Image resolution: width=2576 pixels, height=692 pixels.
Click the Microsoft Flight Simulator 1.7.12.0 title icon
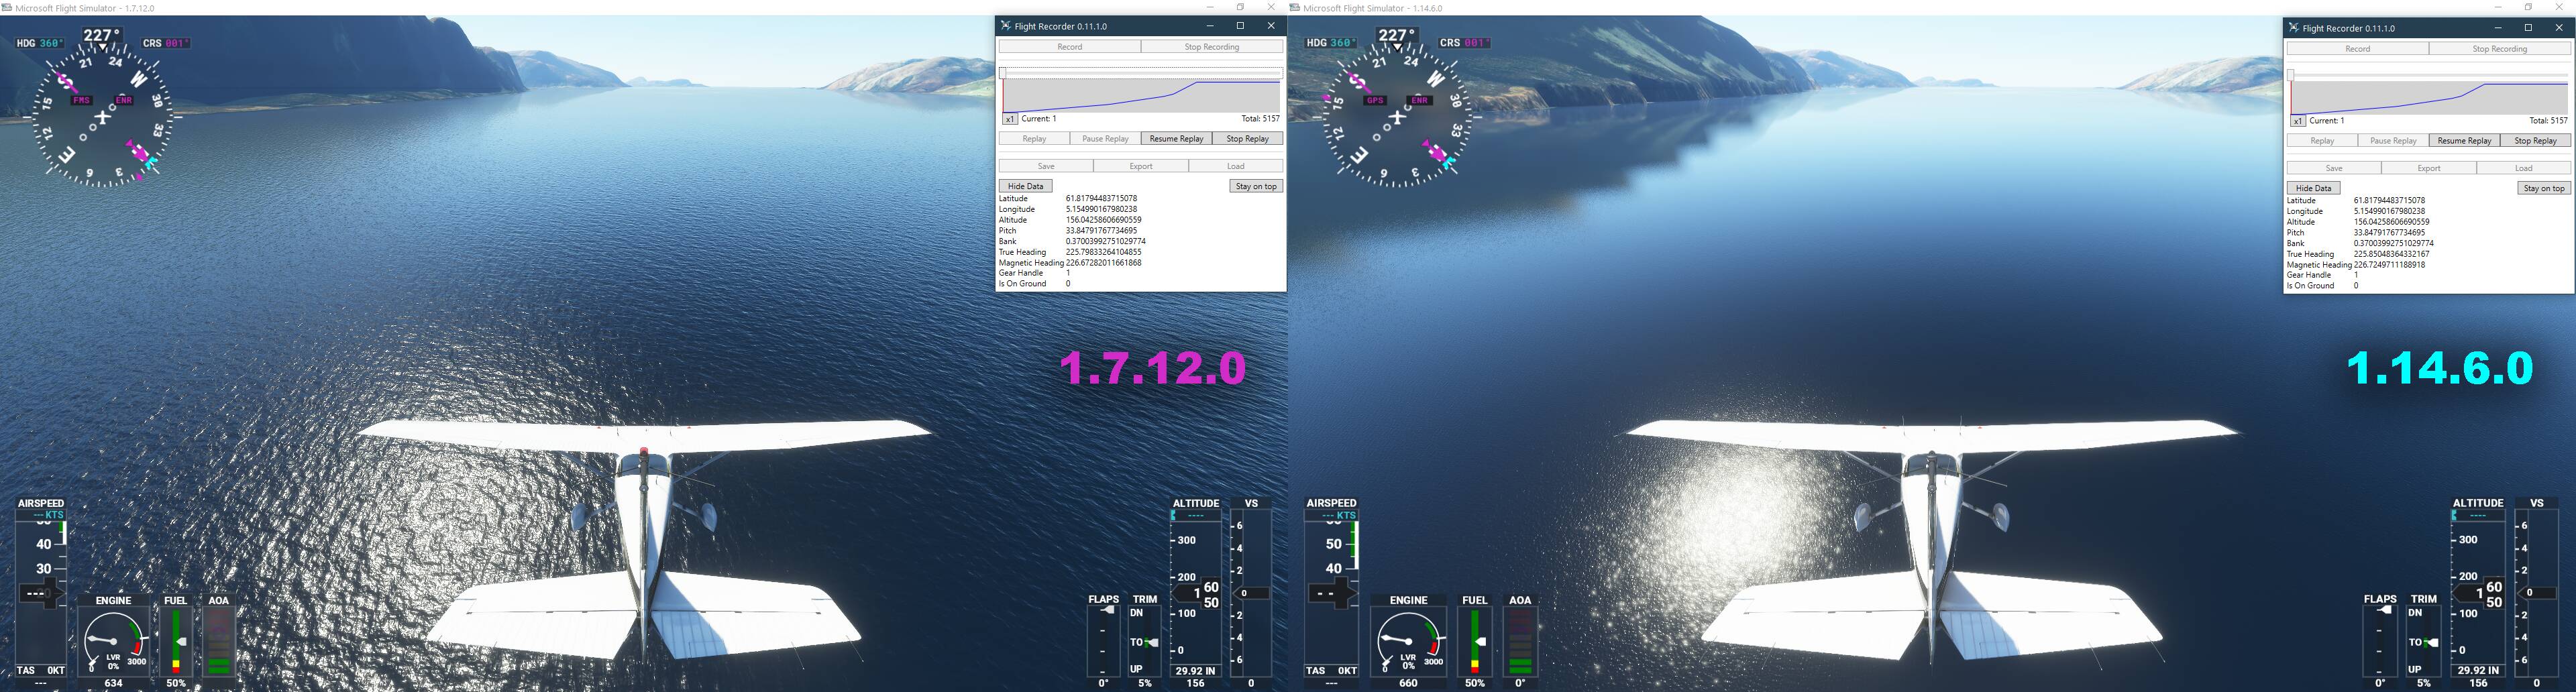click(x=7, y=8)
